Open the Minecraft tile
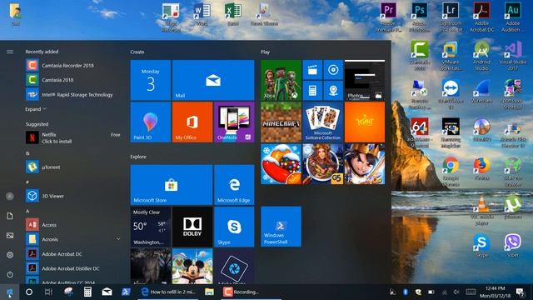Viewport: 533px width, 300px height. (281, 122)
